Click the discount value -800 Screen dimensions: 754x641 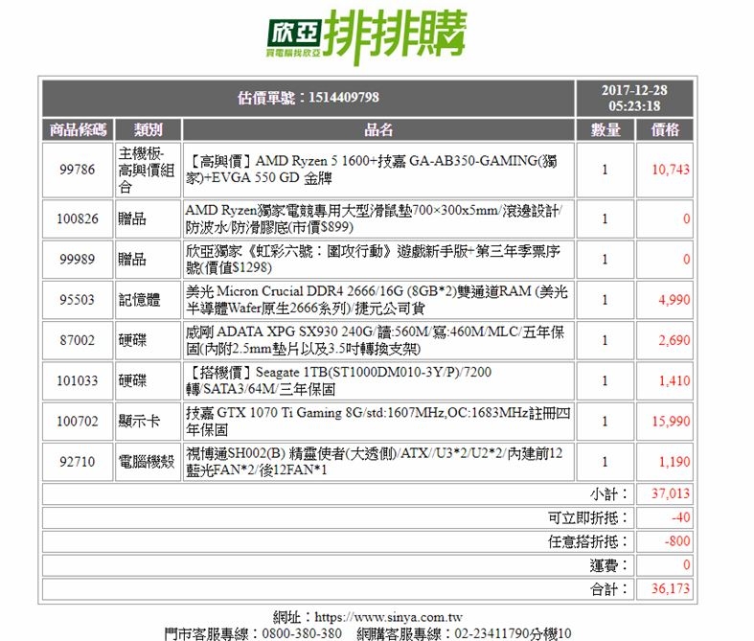click(x=677, y=541)
